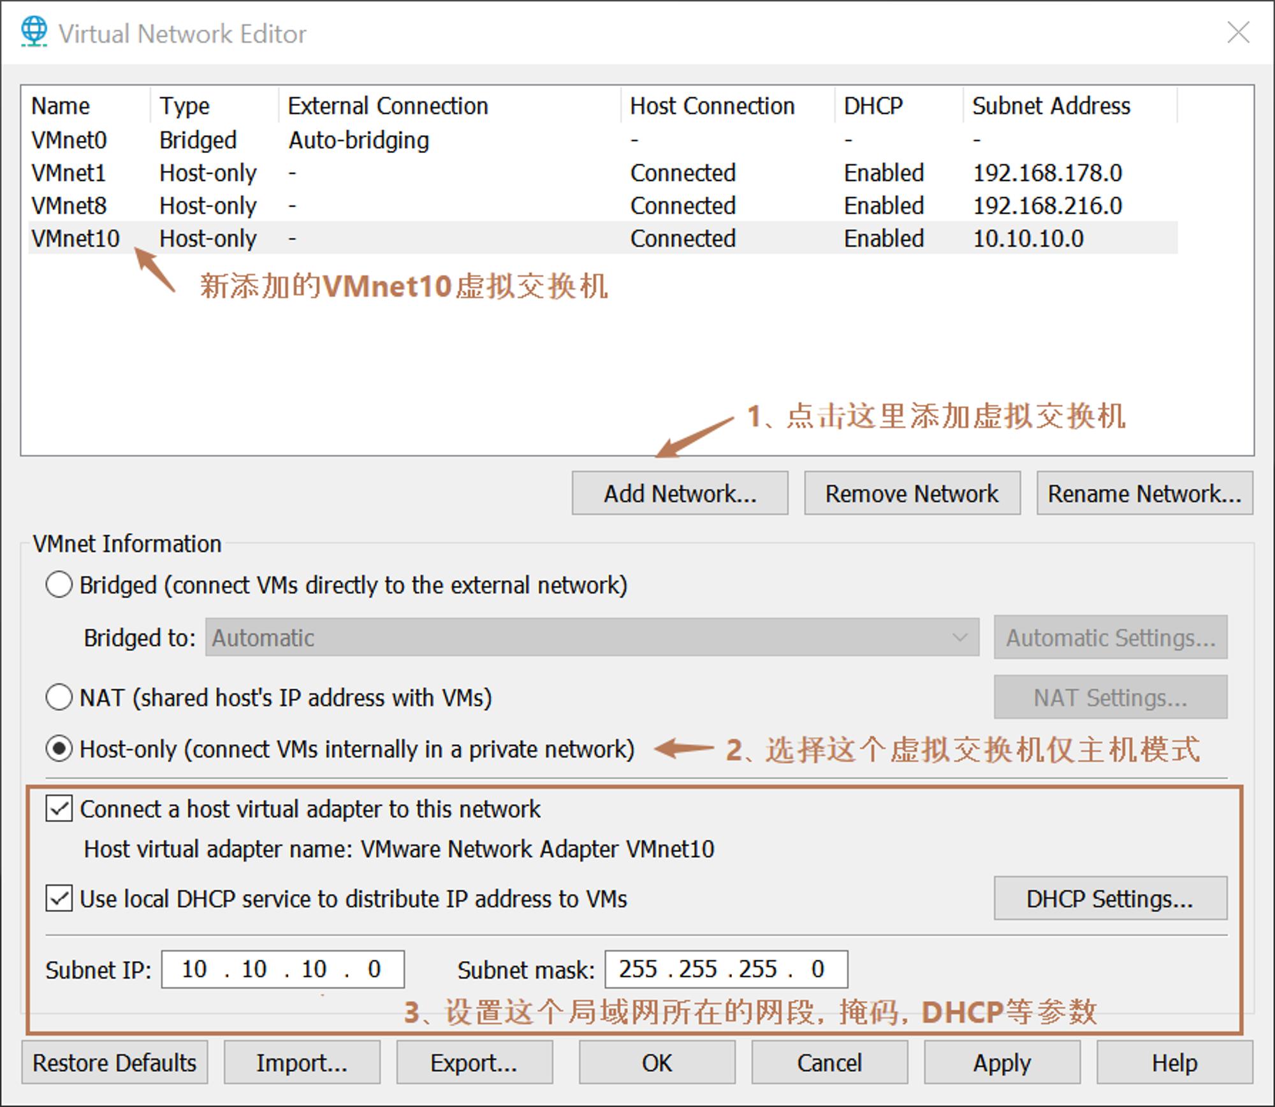Confirm with the OK button
This screenshot has width=1275, height=1107.
pyautogui.click(x=657, y=1062)
